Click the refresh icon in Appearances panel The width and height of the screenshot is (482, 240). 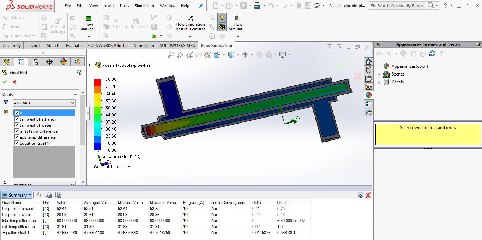(432, 54)
